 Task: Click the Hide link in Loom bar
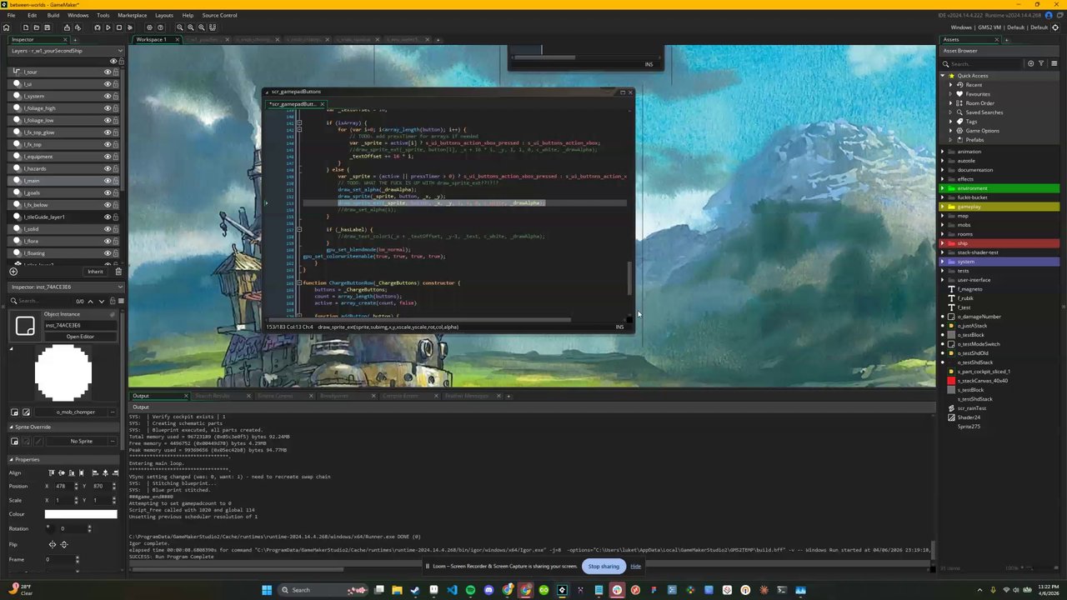coord(635,567)
